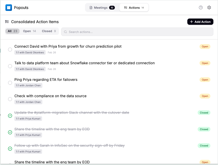Select the Closed filter showing 9 items
The width and height of the screenshot is (218, 165).
tap(49, 31)
